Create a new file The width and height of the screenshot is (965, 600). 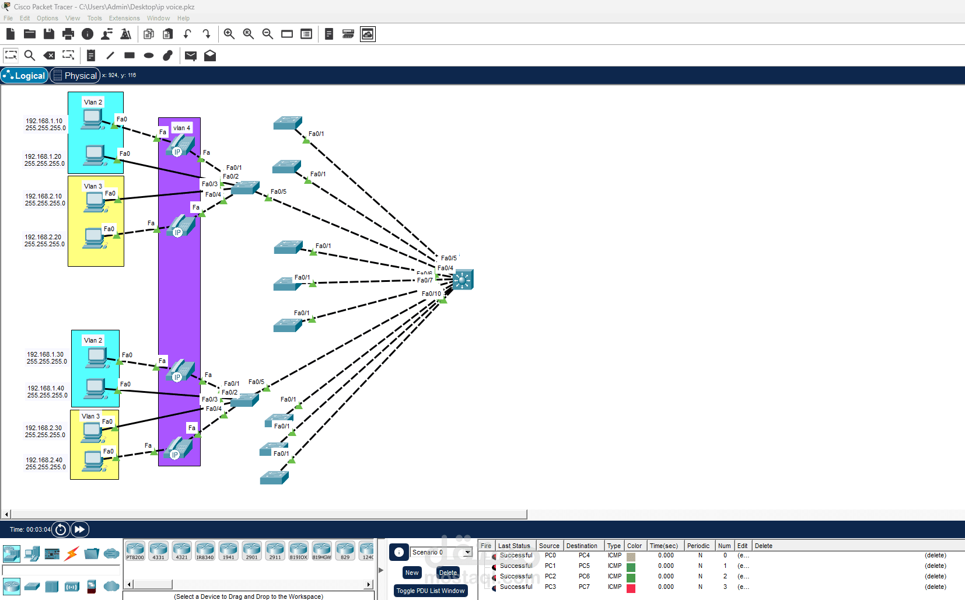(10, 34)
